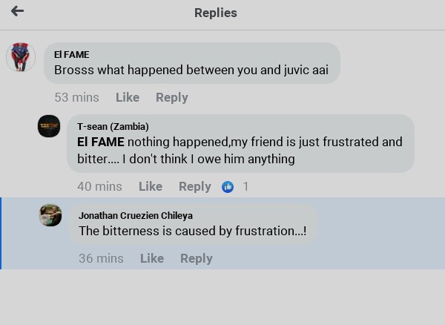Open Jonathan Cruezien Chileya name link

(136, 215)
